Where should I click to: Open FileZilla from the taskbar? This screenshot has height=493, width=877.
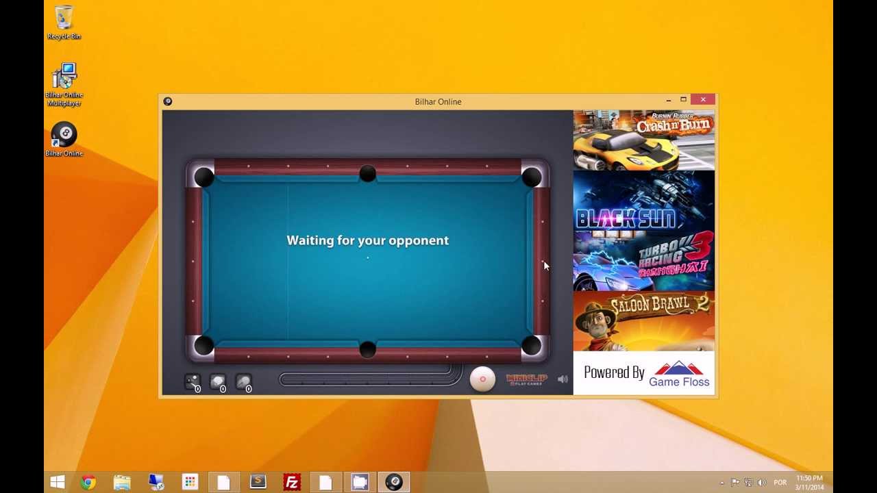coord(292,482)
